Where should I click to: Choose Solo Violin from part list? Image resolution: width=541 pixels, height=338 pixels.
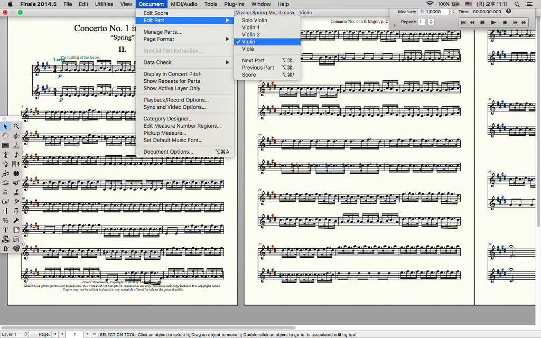click(x=254, y=20)
